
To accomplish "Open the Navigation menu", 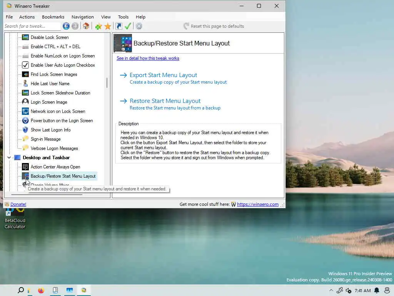I will [x=83, y=17].
